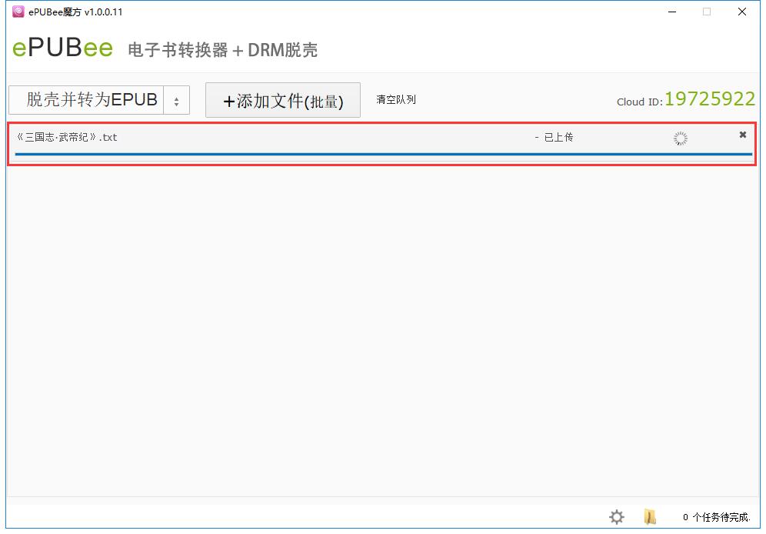Click the 0 个任务待完成 status text
This screenshot has width=766, height=534.
[715, 517]
